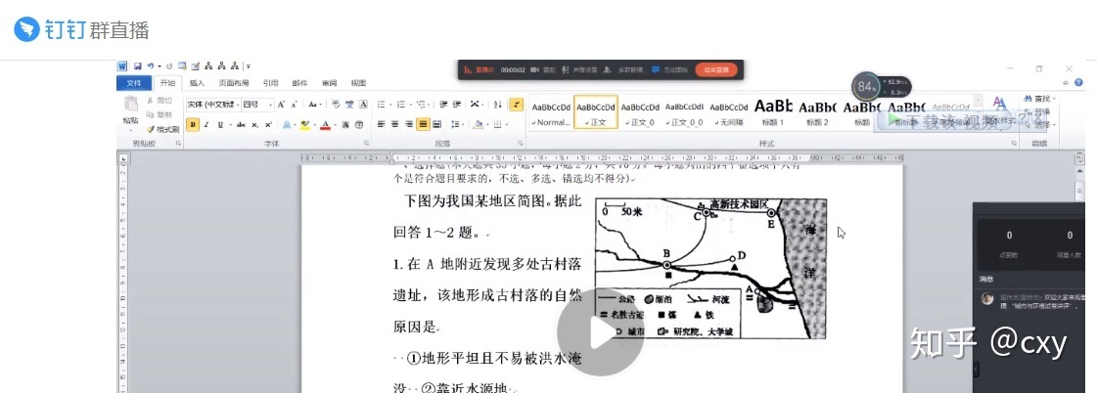The width and height of the screenshot is (1097, 393).
Task: Switch to the 插入 (Insert) ribbon tab
Action: tap(197, 83)
